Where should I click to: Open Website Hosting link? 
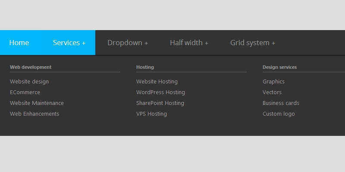click(157, 82)
